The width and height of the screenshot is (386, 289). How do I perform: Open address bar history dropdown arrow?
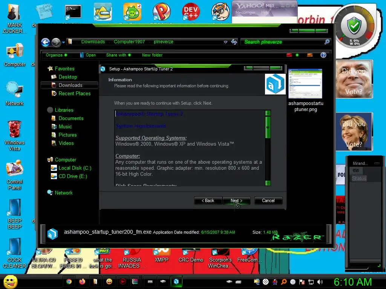pos(225,42)
